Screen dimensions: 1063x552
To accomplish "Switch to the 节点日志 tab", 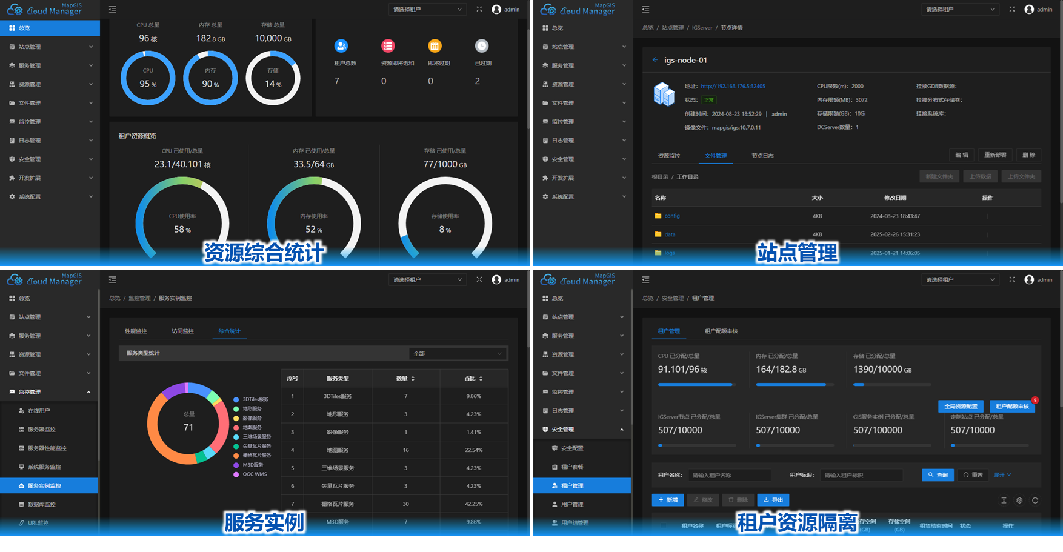I will [762, 156].
